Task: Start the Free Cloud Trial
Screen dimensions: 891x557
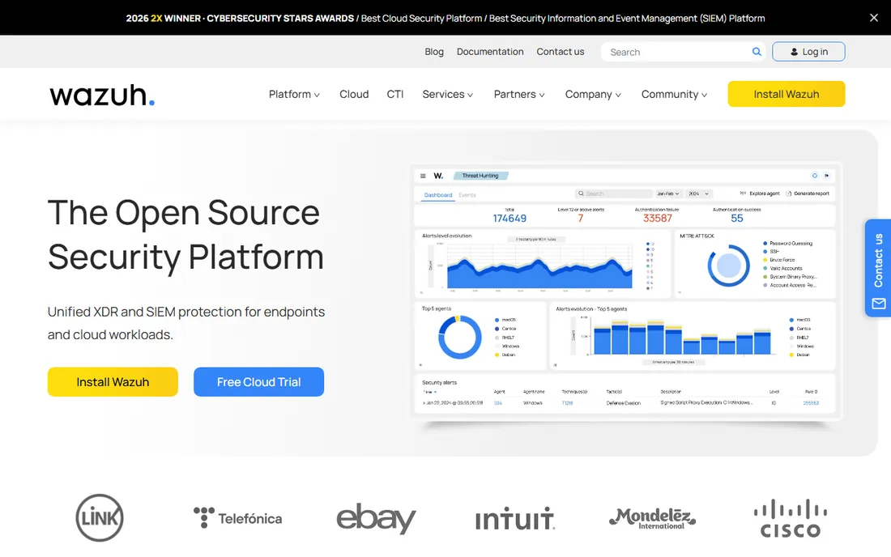Action: tap(258, 382)
